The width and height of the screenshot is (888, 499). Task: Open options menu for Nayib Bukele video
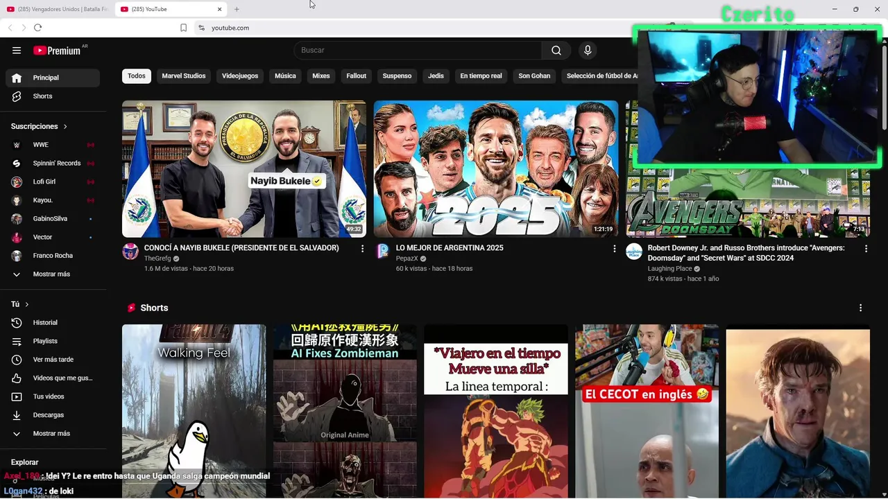pyautogui.click(x=362, y=248)
